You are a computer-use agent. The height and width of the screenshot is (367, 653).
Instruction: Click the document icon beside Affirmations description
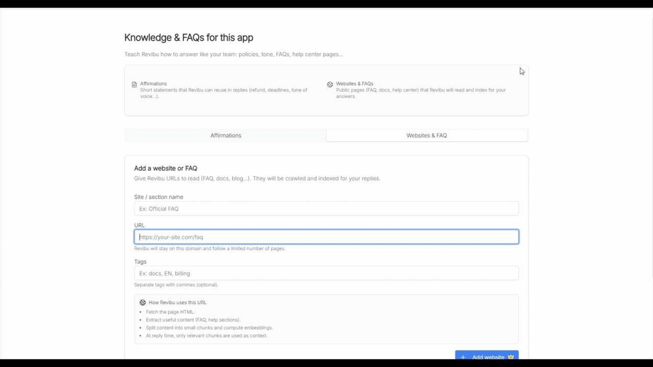point(134,84)
